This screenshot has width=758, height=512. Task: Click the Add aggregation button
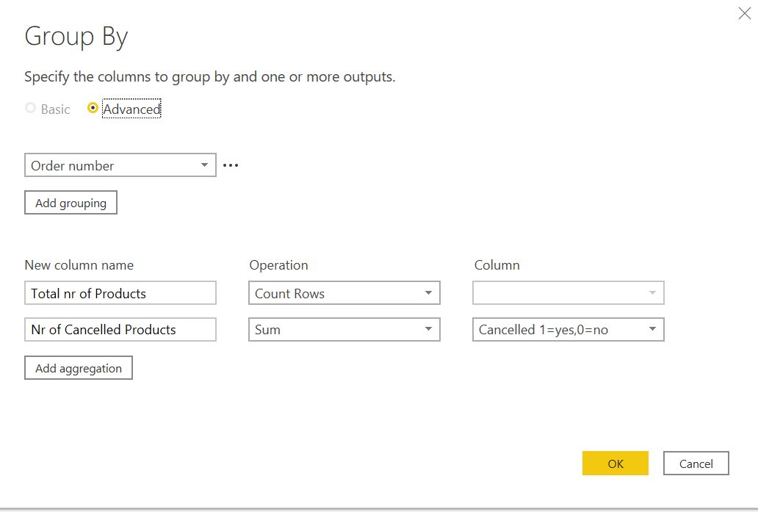coord(79,368)
